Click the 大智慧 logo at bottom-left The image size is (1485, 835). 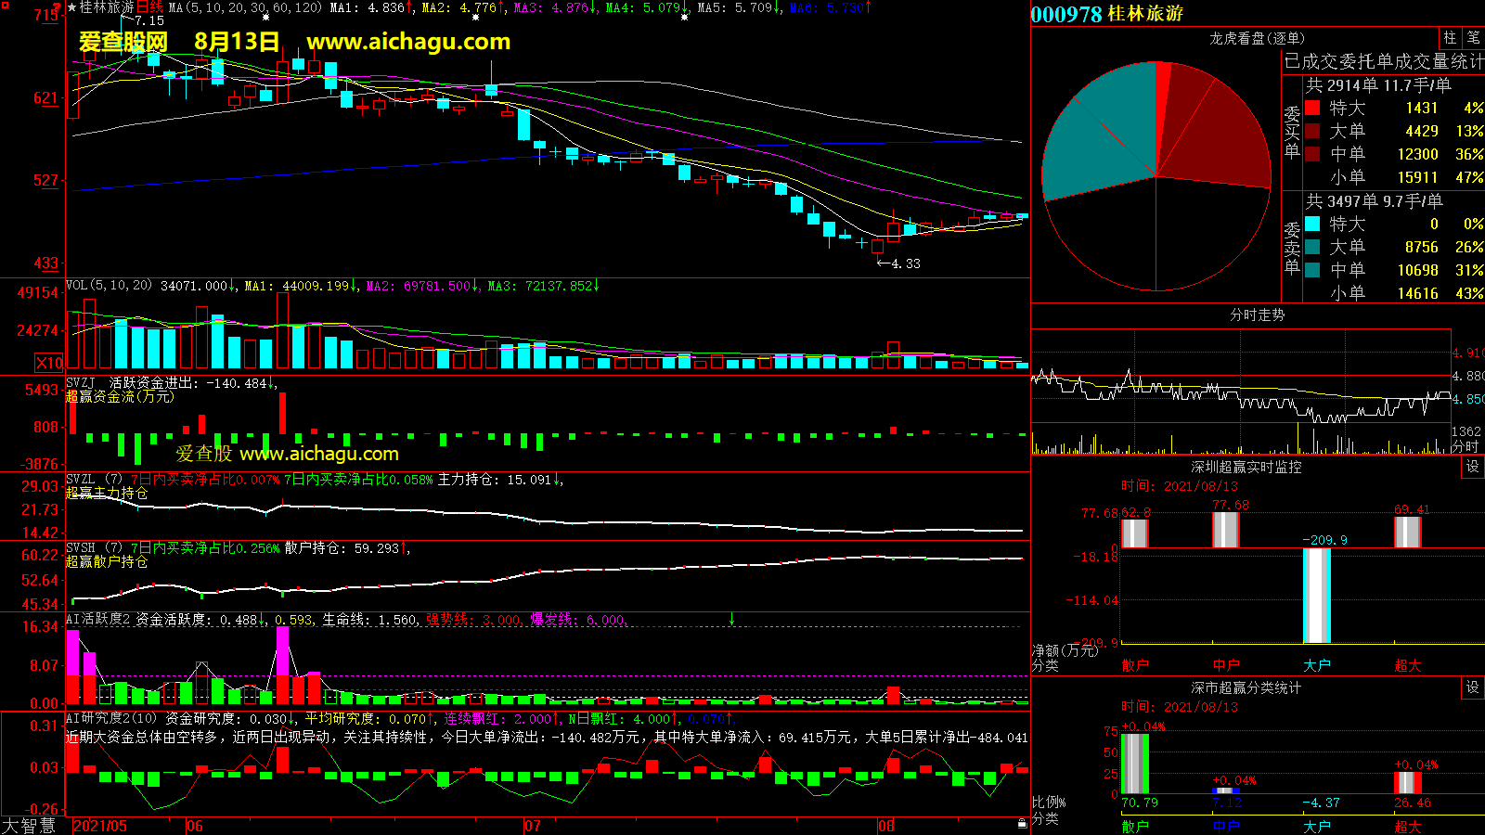click(29, 825)
